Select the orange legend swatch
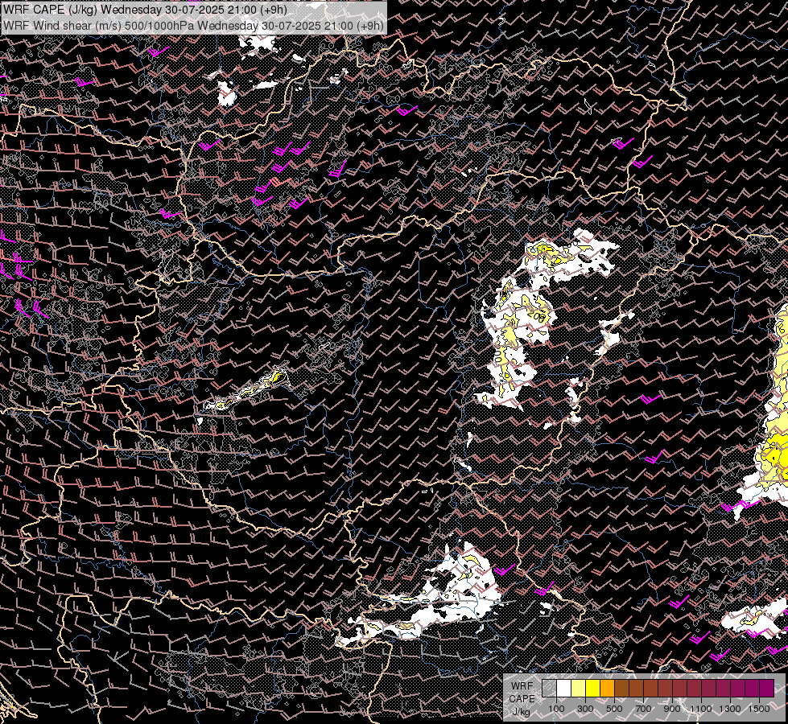This screenshot has width=788, height=724. click(607, 689)
